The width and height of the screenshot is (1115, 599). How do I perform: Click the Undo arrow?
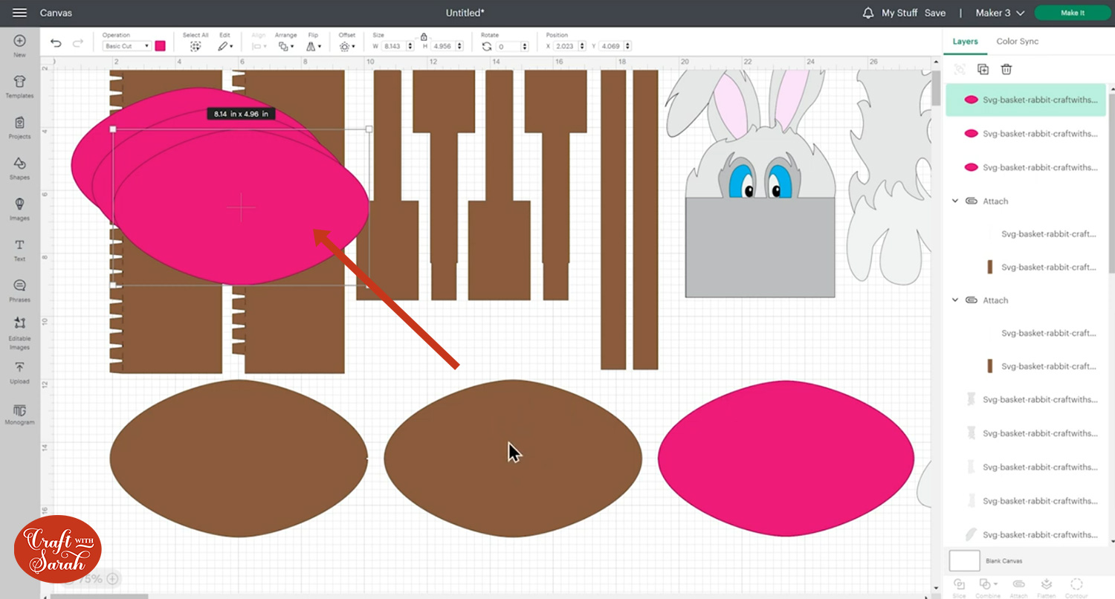coord(56,44)
